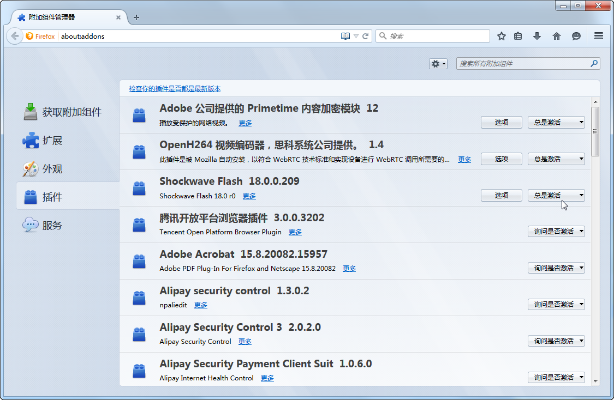The height and width of the screenshot is (400, 614).
Task: Click 更多 link next to npaliedit
Action: 201,305
